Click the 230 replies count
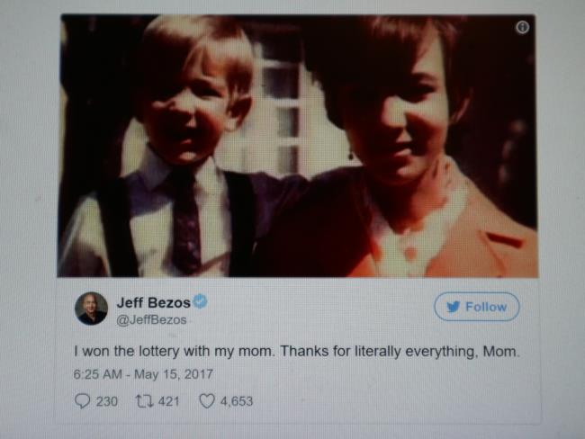585x439 pixels. point(107,401)
